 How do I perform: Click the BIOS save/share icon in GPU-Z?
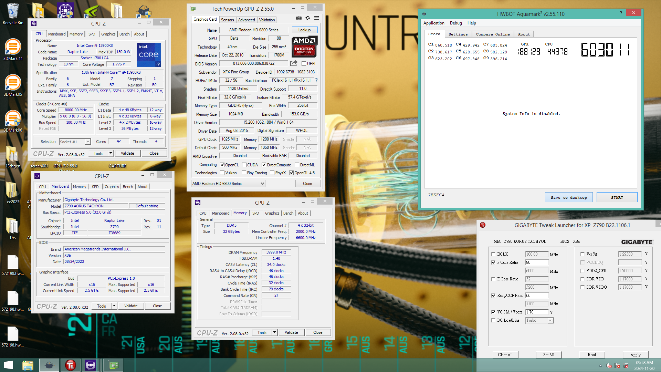(x=294, y=63)
